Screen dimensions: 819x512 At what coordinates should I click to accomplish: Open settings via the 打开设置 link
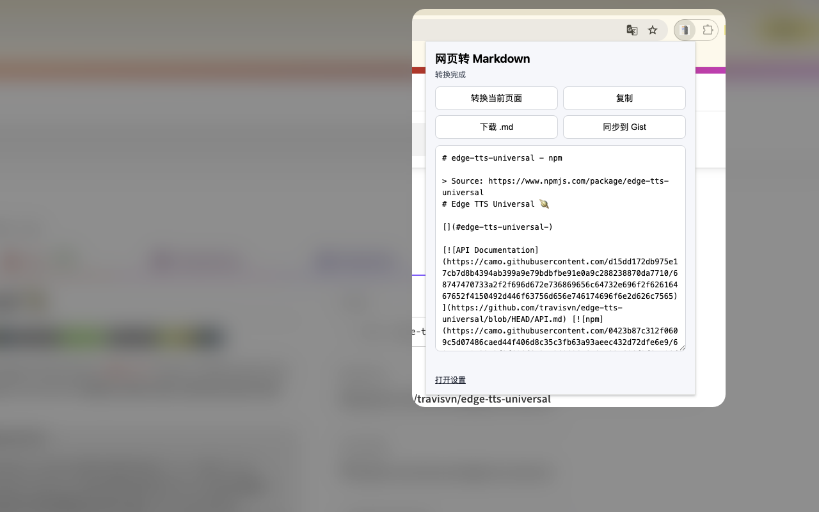(450, 380)
